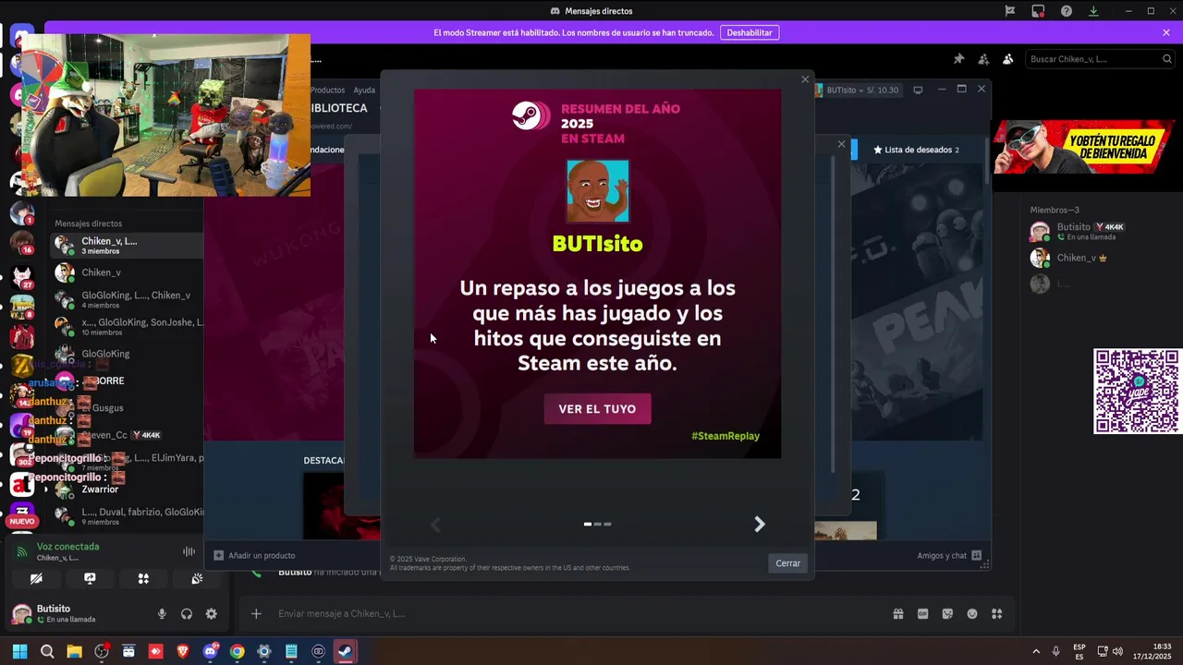
Task: Open Google Chrome from the taskbar
Action: pos(238,651)
